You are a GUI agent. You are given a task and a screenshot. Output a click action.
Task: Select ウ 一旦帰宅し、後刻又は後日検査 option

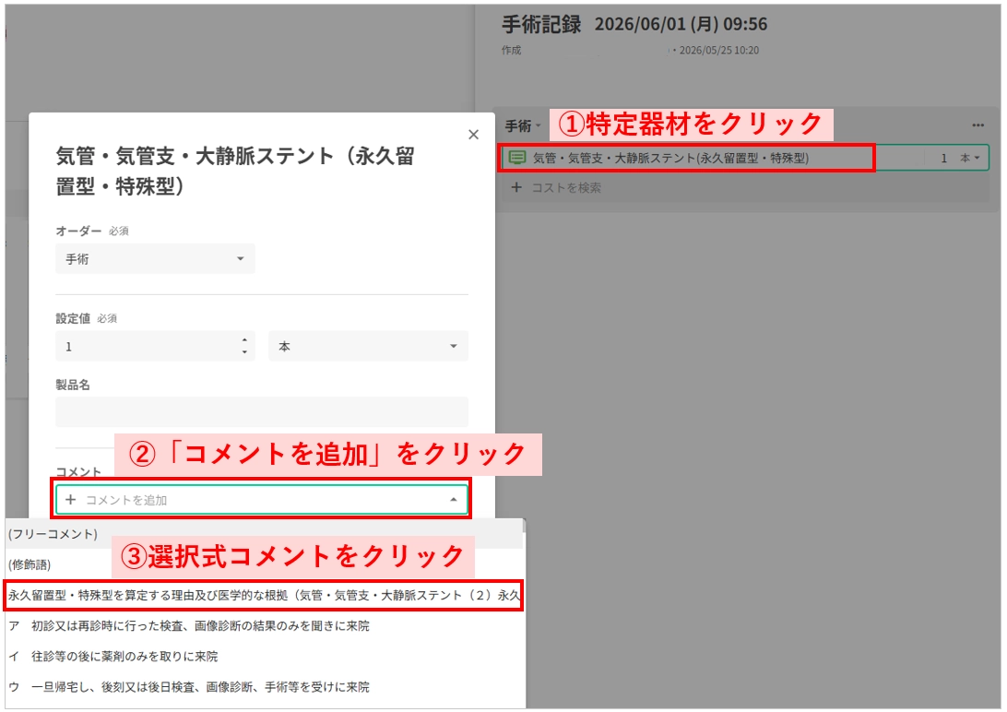(264, 687)
